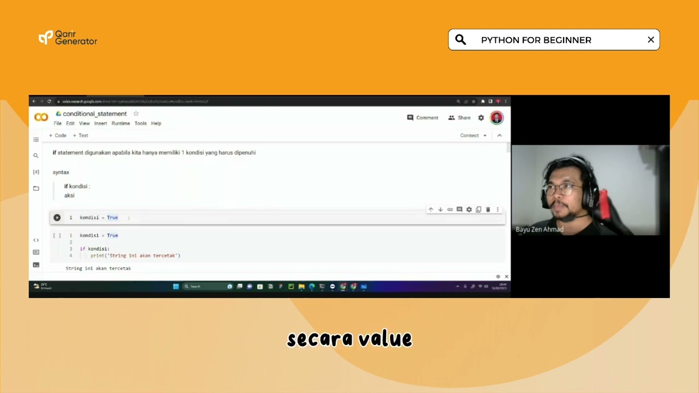Add a new Code cell

[x=57, y=135]
